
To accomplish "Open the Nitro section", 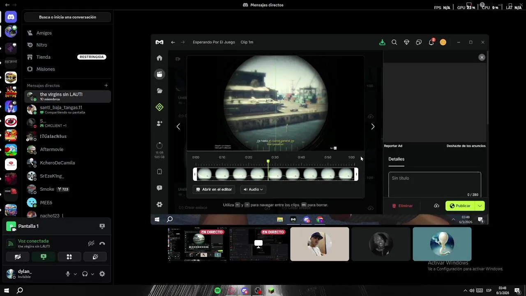I will [x=67, y=45].
